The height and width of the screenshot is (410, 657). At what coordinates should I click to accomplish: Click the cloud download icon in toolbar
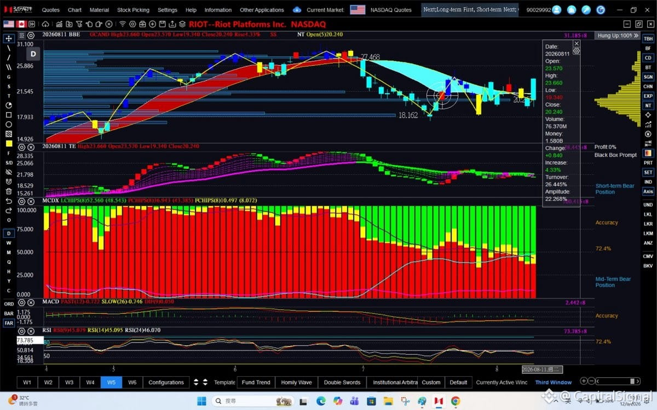[x=45, y=24]
